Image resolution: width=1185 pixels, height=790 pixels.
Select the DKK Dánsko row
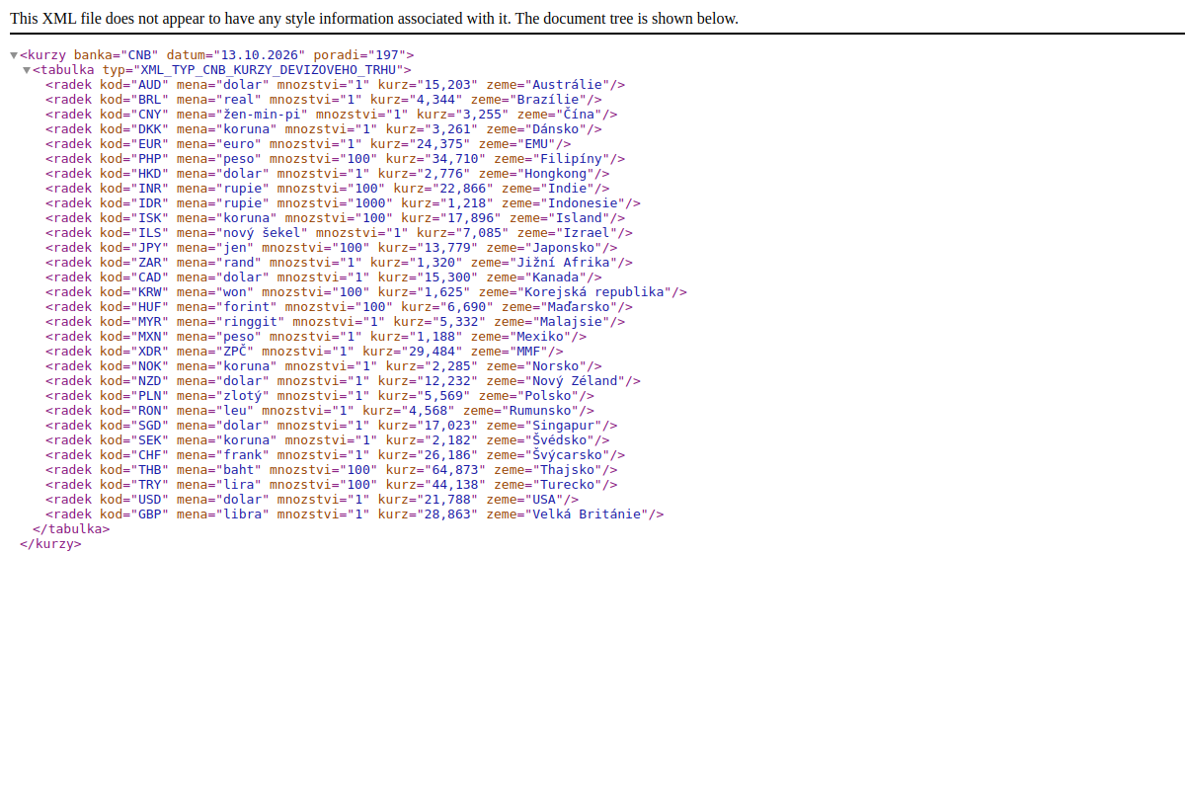pos(323,129)
